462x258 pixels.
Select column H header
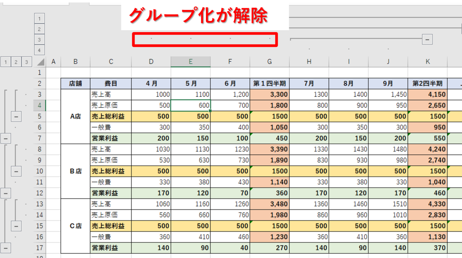click(309, 62)
